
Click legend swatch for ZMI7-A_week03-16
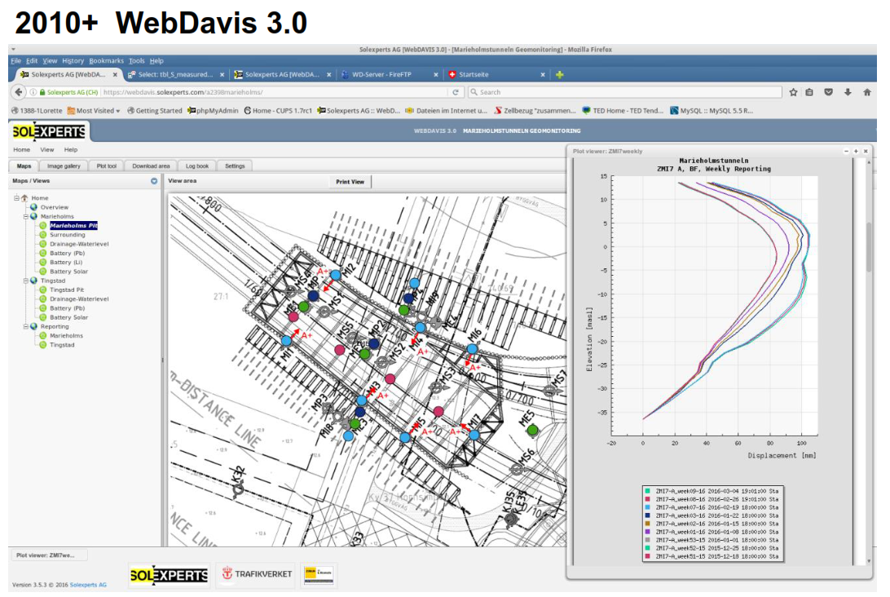(648, 515)
